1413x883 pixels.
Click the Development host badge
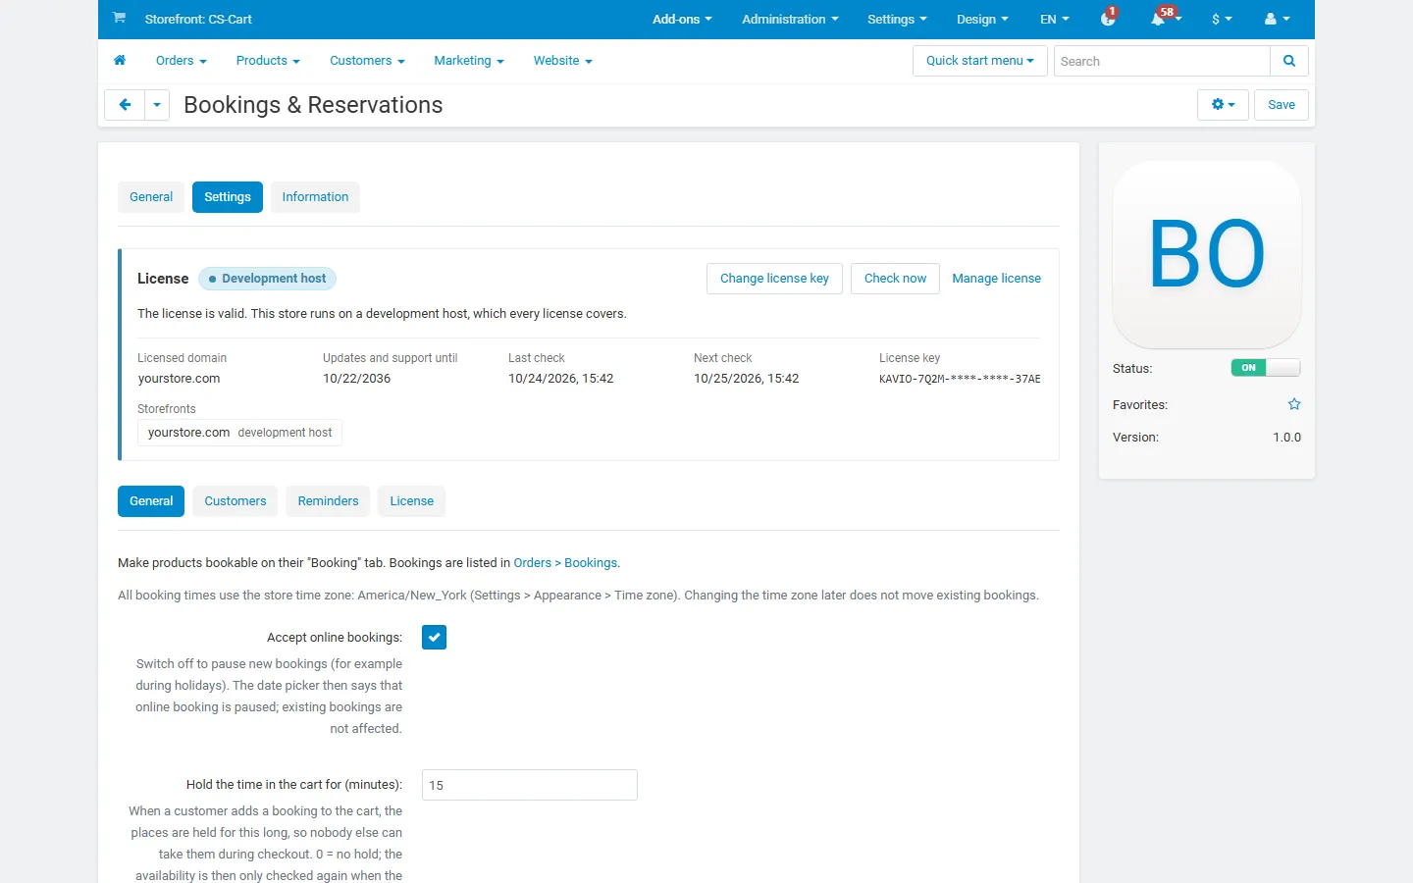click(267, 279)
